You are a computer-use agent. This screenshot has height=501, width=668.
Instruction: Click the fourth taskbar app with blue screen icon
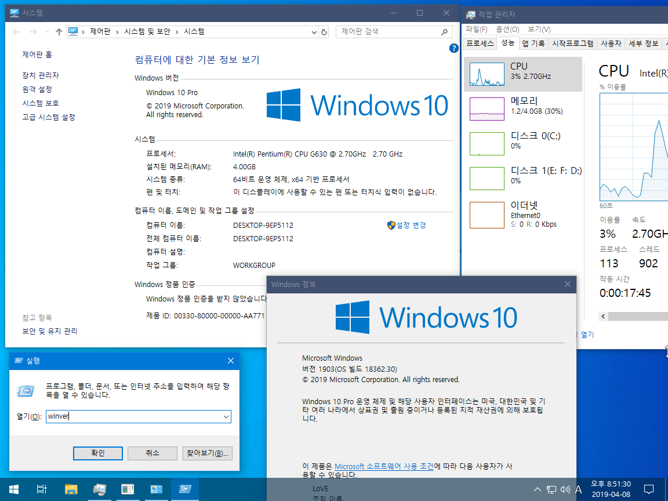157,489
